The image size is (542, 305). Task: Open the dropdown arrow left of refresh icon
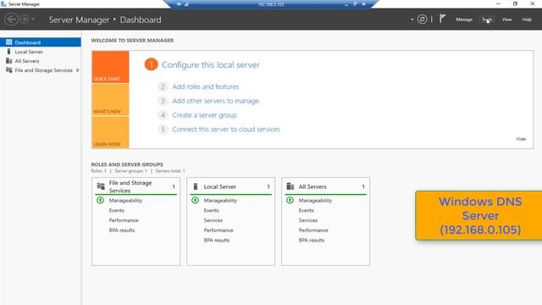coord(412,19)
